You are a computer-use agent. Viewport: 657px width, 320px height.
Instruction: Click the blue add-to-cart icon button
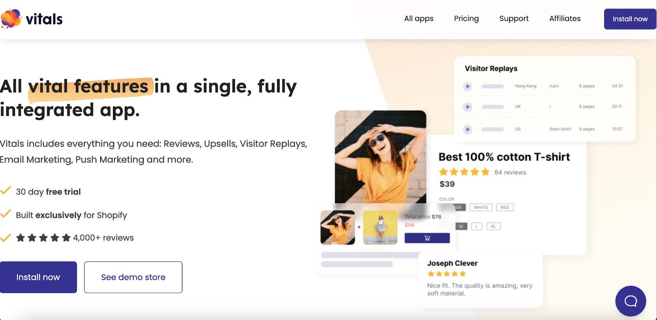(x=427, y=238)
